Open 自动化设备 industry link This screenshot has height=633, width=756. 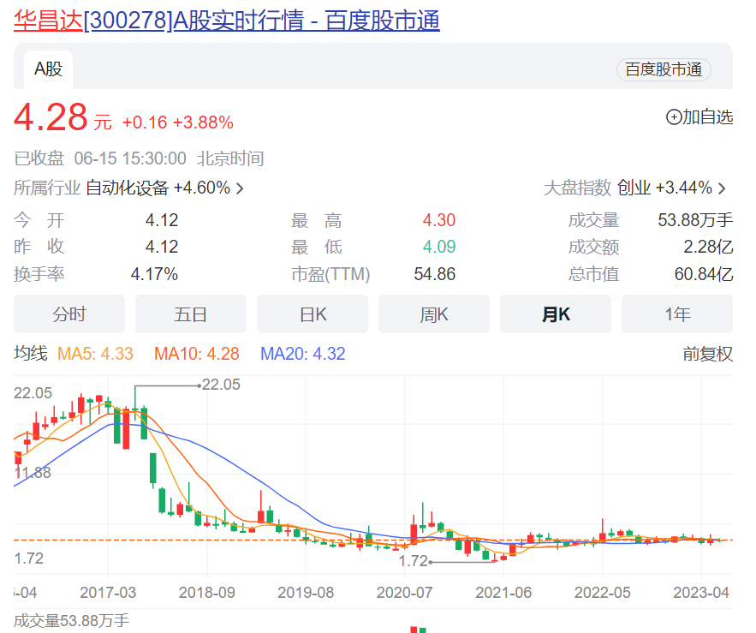(128, 188)
